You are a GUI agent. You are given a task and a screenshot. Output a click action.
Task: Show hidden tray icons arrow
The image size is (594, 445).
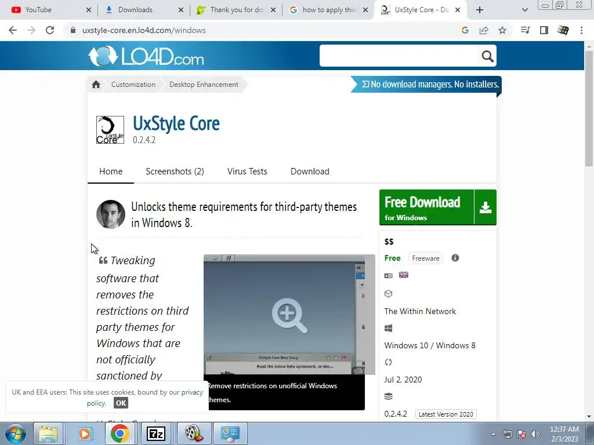tap(493, 434)
